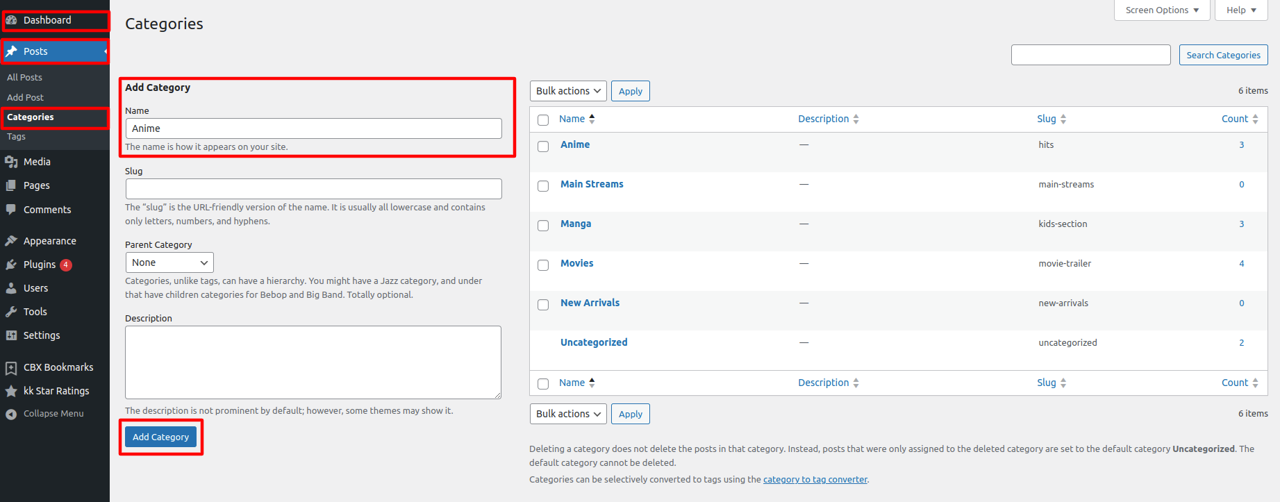Open the category to tag converter link
This screenshot has width=1280, height=502.
click(815, 480)
